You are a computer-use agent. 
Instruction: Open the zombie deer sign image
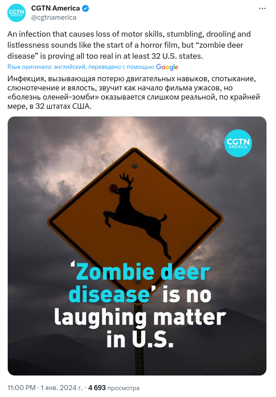[137, 246]
